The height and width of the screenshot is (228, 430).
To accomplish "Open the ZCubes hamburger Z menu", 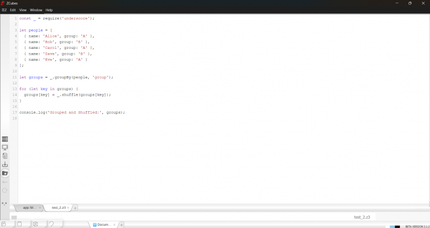I will pos(4,10).
